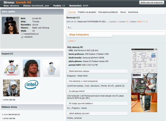Click 'Samsung SpinPoint 250GB' text
The height and width of the screenshot is (121, 166).
(93, 58)
